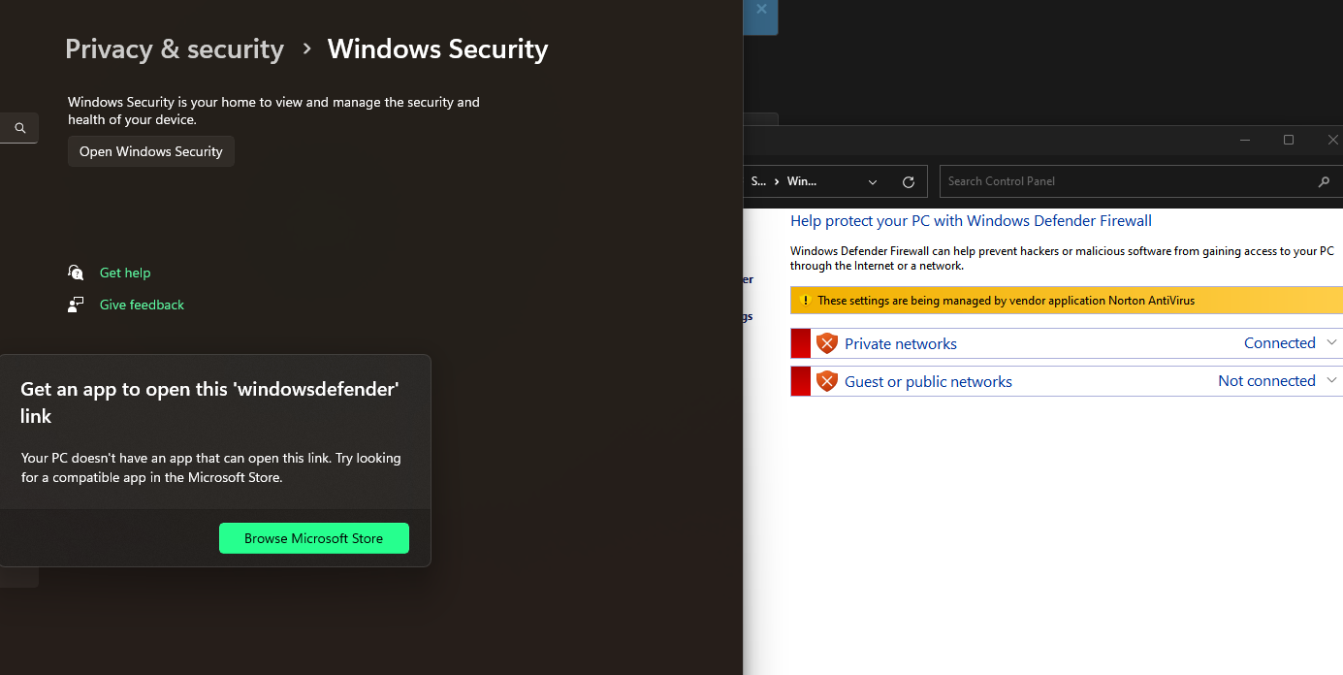The image size is (1343, 675).
Task: Click Browse Microsoft Store button
Action: [x=313, y=538]
